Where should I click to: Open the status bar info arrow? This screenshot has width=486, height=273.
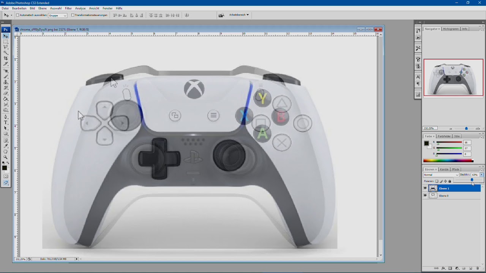[x=77, y=259]
